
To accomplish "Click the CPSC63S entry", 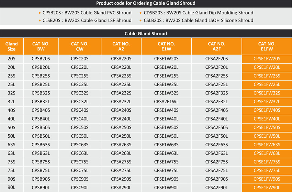I will click(80, 145).
